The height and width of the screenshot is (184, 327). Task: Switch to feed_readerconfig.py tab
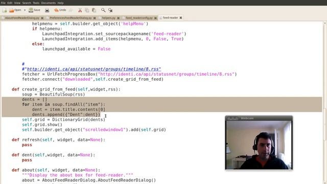(x=139, y=18)
